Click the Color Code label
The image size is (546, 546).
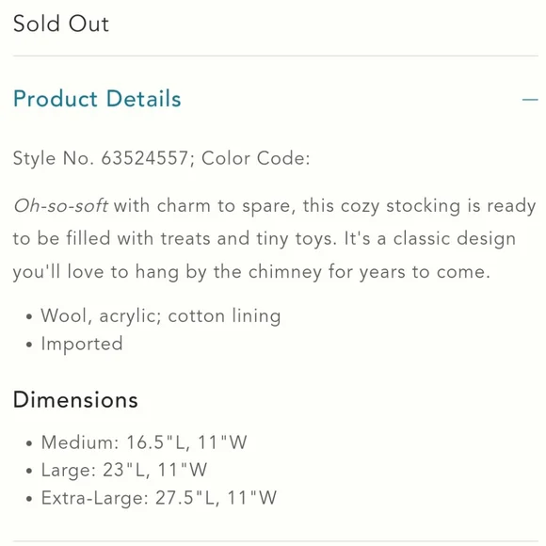click(256, 158)
